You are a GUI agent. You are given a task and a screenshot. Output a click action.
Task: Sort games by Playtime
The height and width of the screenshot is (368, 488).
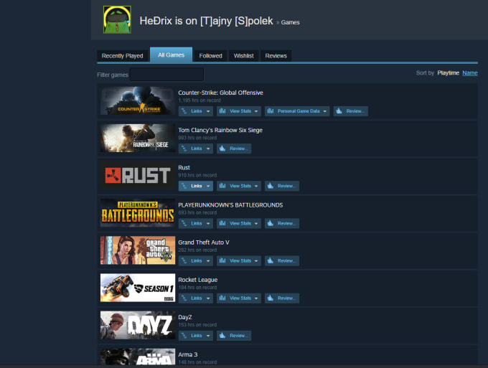[448, 72]
